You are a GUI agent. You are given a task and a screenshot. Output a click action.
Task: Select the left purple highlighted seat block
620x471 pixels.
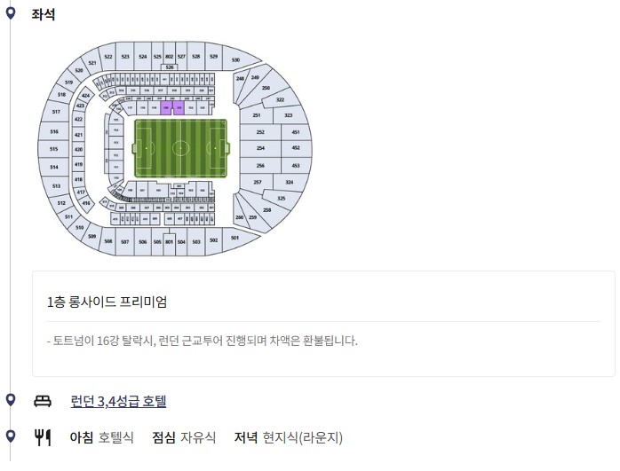click(166, 107)
